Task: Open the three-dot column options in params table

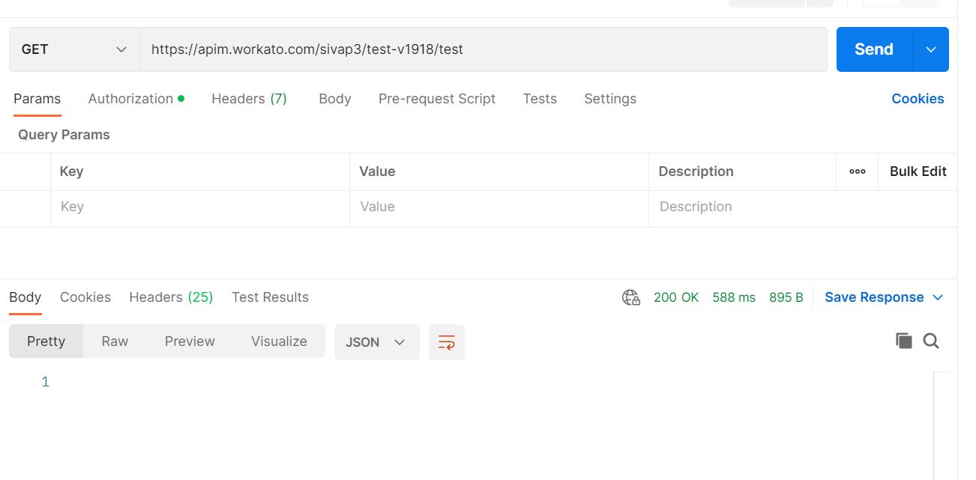Action: (857, 171)
